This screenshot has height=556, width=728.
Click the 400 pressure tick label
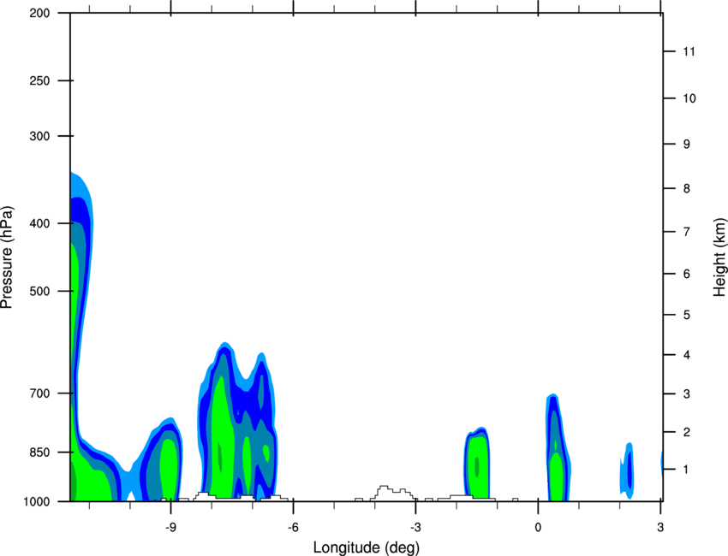pyautogui.click(x=39, y=223)
